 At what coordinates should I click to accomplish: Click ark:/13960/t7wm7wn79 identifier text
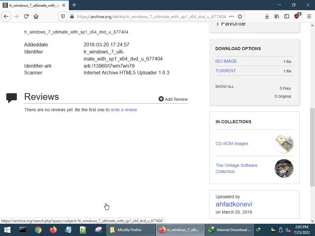pos(109,66)
